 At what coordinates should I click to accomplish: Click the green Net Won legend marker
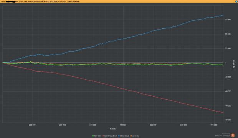pos(93,136)
